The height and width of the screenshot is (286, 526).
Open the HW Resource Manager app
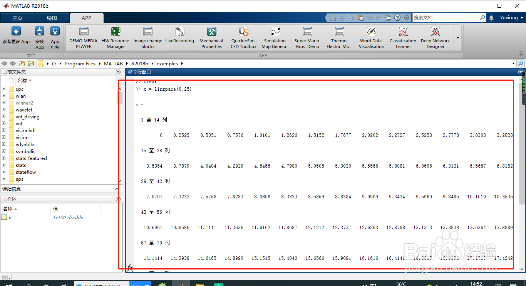coord(116,38)
